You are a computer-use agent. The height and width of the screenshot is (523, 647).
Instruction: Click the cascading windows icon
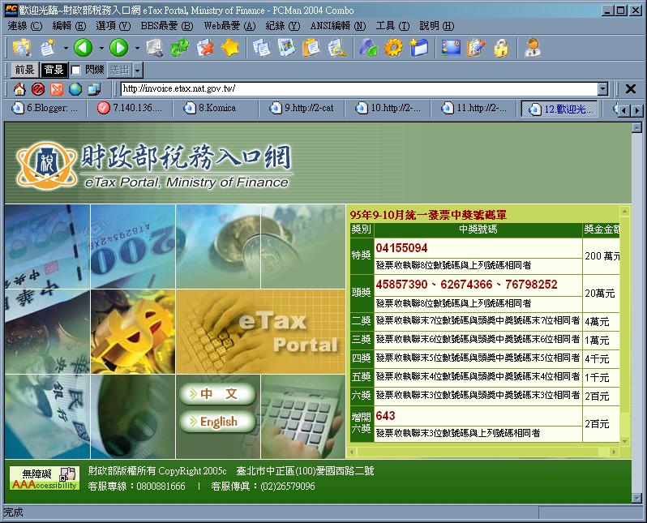(x=94, y=88)
